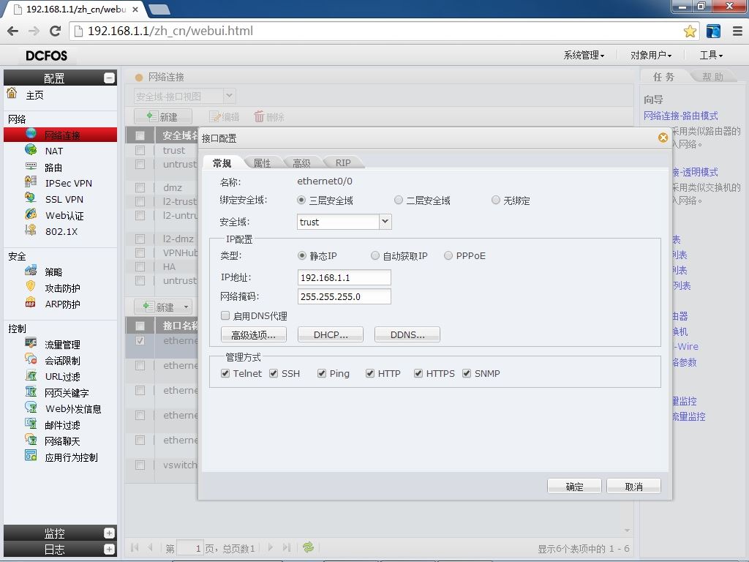Open the 安全域-接口视图 dropdown
The width and height of the screenshot is (749, 562).
229,96
